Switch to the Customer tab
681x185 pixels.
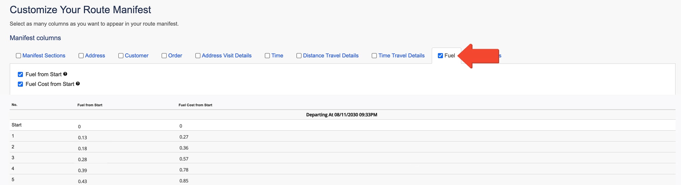pyautogui.click(x=137, y=55)
